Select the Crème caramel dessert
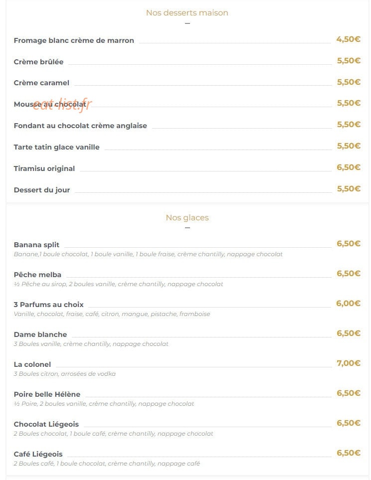371x480 pixels. [41, 83]
